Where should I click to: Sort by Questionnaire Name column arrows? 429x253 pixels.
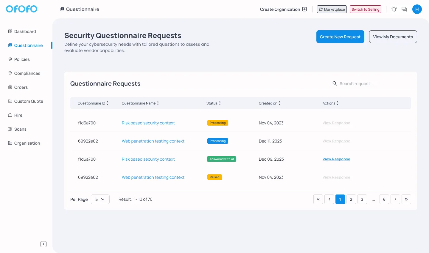158,103
